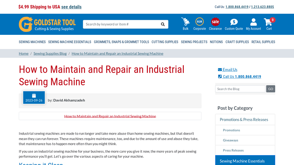Open Retail Supplies menu
Viewport: 294px width, 165px height.
click(263, 42)
